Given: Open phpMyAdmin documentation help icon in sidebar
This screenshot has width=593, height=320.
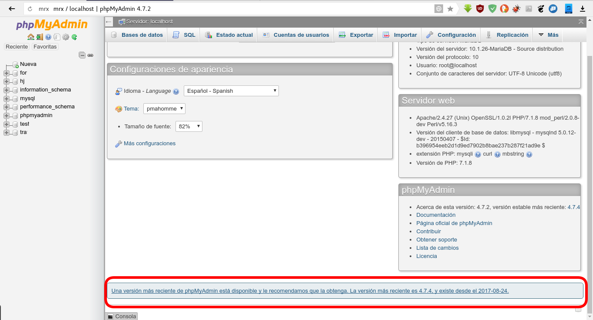Looking at the screenshot, I should pyautogui.click(x=48, y=37).
